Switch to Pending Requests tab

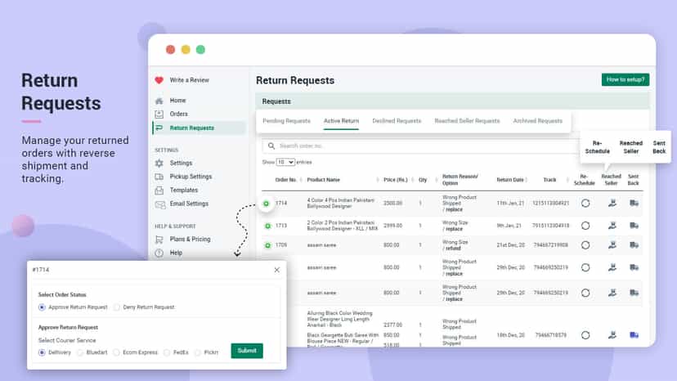(286, 121)
